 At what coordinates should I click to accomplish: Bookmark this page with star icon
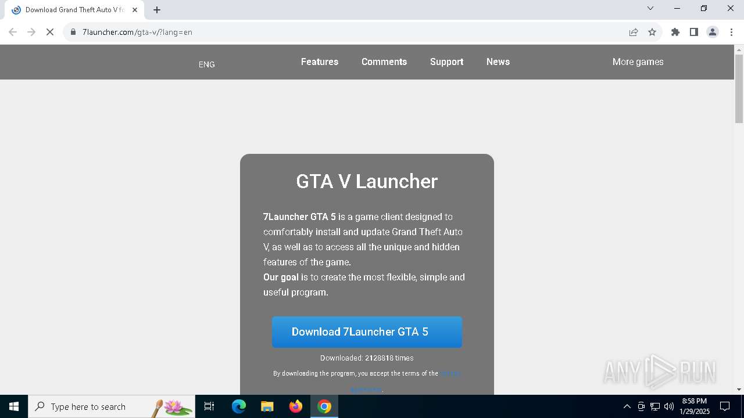652,32
